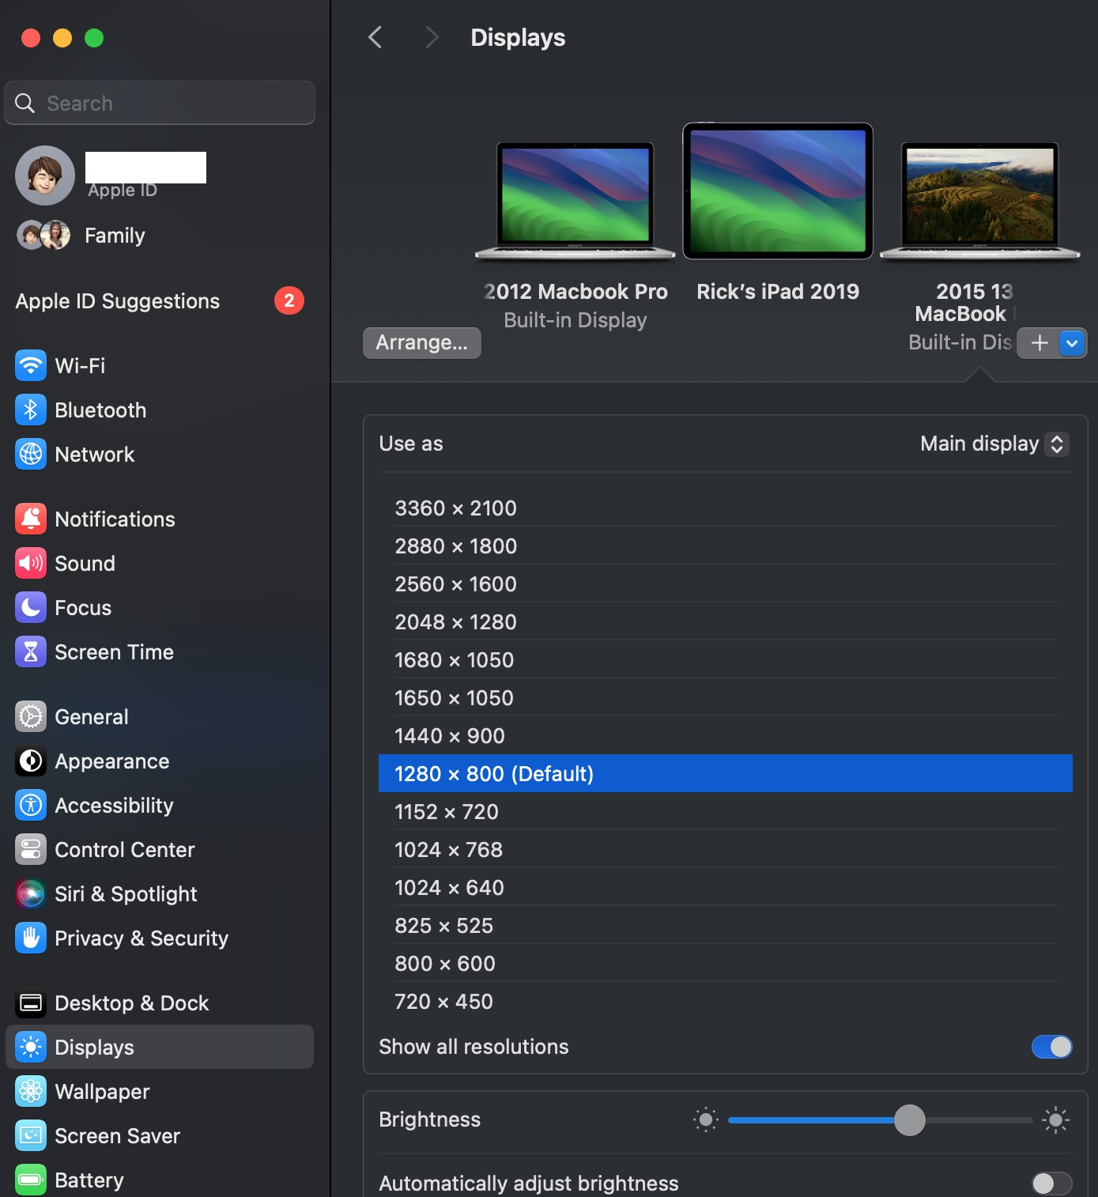Click the Control Center icon
This screenshot has width=1098, height=1197.
(x=31, y=849)
